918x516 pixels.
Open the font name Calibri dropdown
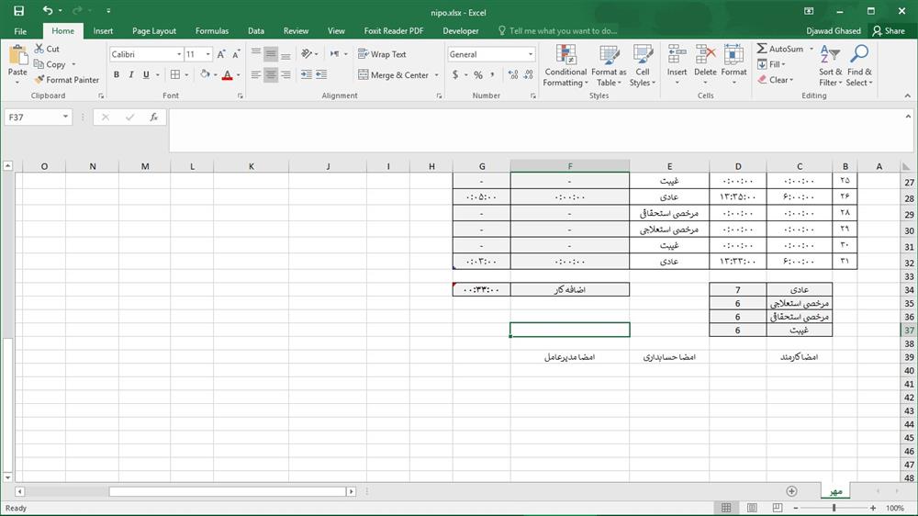(x=177, y=54)
